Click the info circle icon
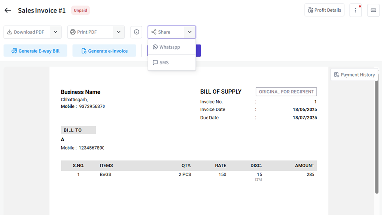The height and width of the screenshot is (215, 382). click(x=137, y=32)
